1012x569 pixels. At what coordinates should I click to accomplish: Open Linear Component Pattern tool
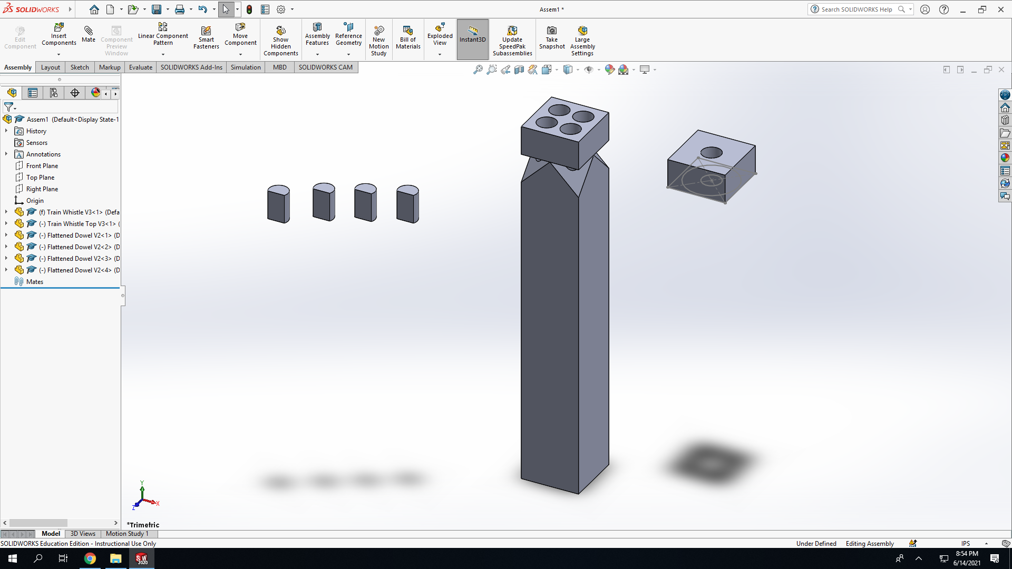(163, 35)
